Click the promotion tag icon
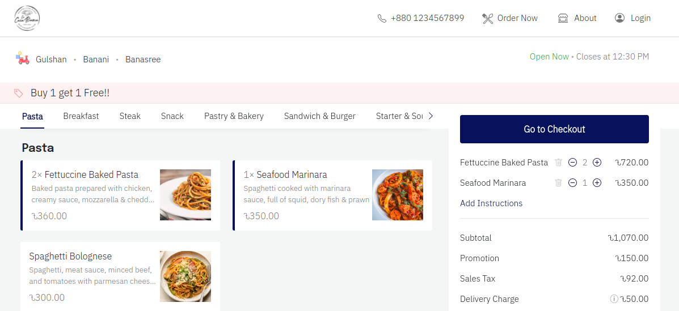This screenshot has height=311, width=679. (x=19, y=93)
